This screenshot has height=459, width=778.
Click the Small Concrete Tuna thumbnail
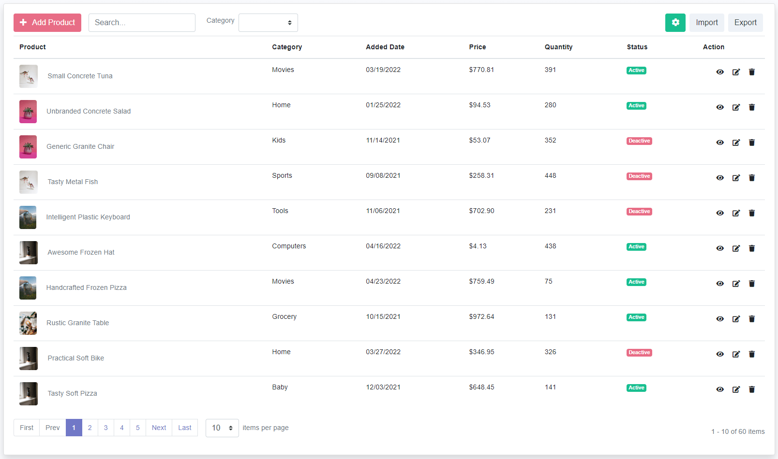click(x=29, y=76)
